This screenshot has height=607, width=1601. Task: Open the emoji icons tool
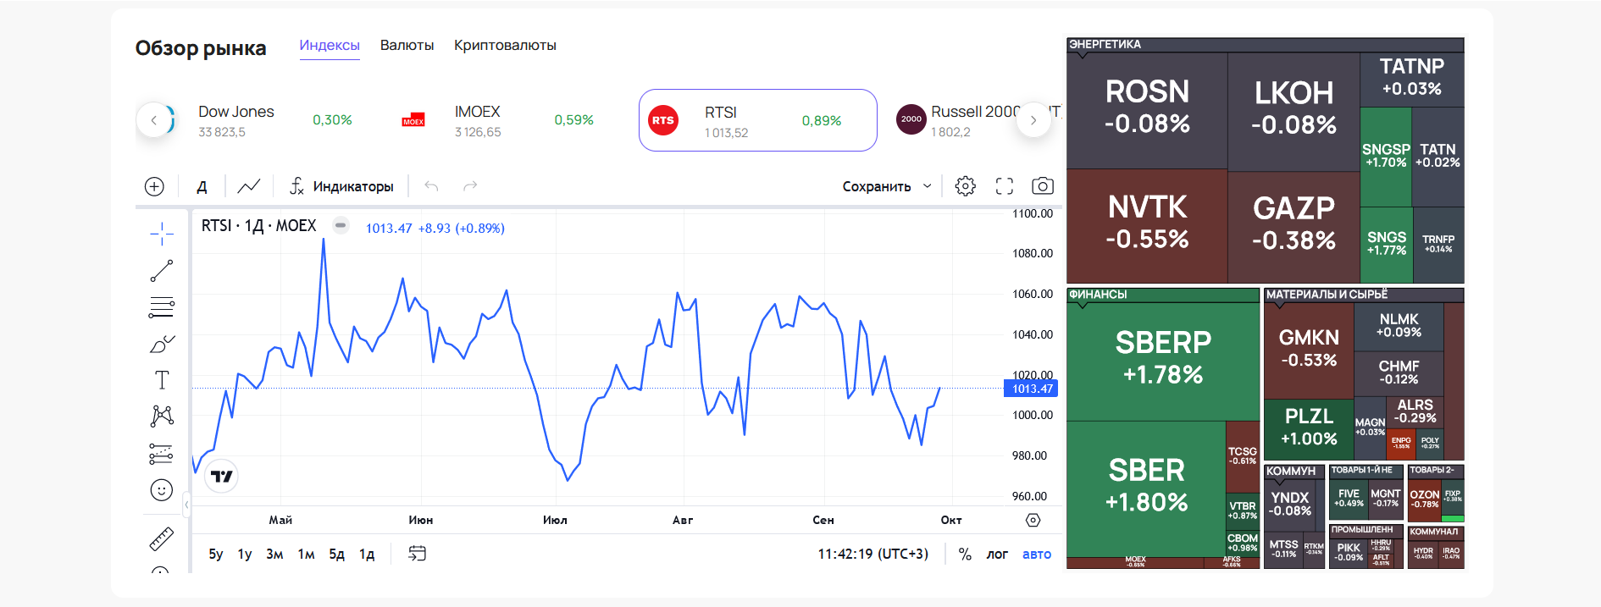click(161, 490)
